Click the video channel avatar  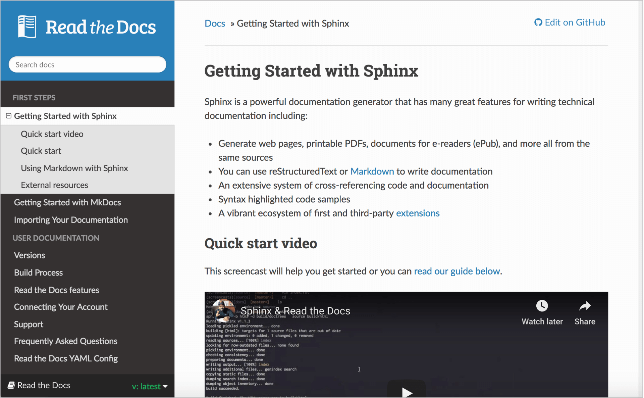(x=224, y=311)
